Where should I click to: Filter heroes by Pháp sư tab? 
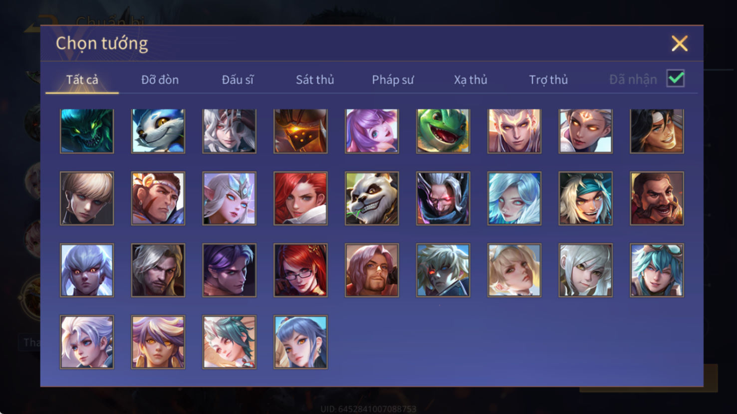(x=393, y=80)
